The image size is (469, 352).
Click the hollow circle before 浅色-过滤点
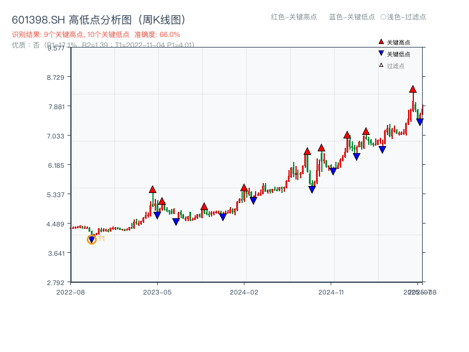tap(383, 17)
